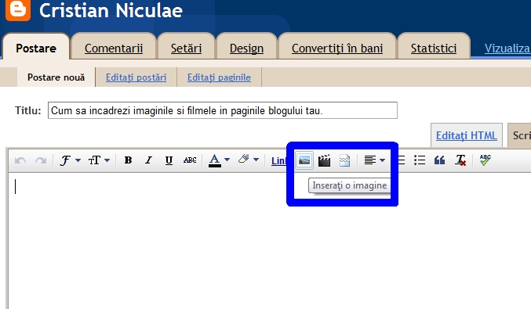Open the Statistici tab
The image size is (531, 309).
(x=434, y=49)
